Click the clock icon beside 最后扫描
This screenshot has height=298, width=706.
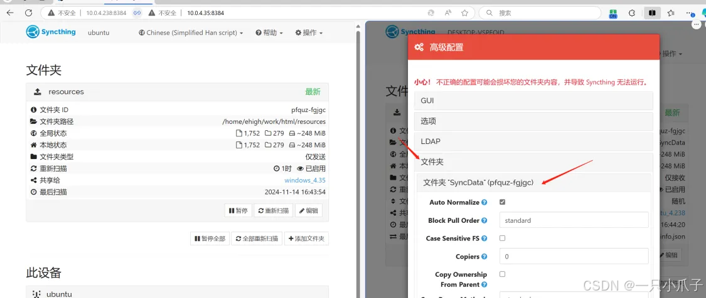pyautogui.click(x=33, y=192)
